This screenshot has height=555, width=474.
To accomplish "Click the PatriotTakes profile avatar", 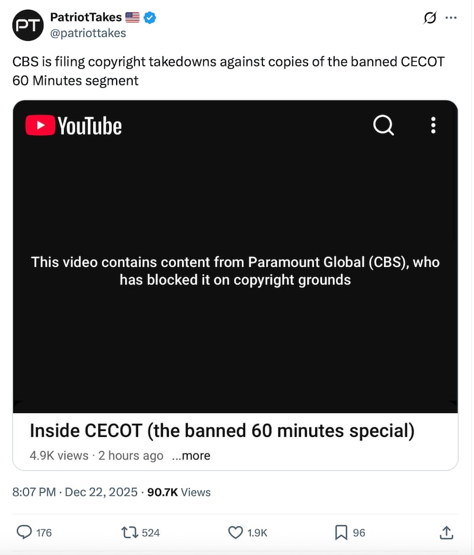I will [28, 25].
